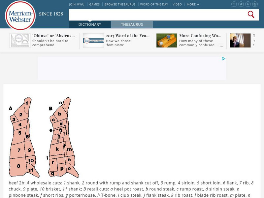The image size is (264, 198).
Task: Open the JOIN MWU link
Action: [x=77, y=4]
